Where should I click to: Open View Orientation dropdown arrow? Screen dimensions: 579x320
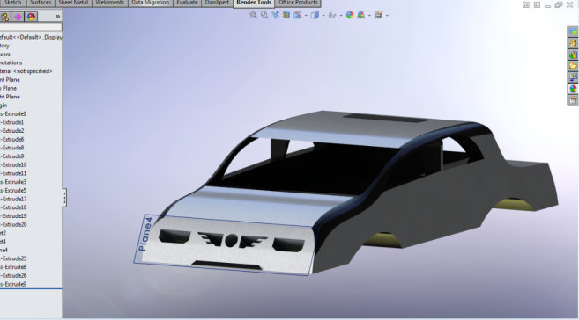click(x=306, y=16)
